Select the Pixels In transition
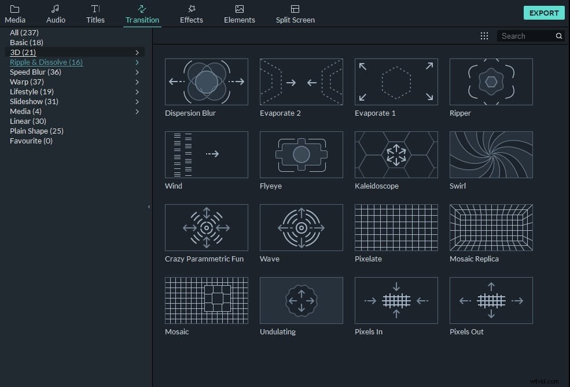This screenshot has height=387, width=570. pos(396,300)
